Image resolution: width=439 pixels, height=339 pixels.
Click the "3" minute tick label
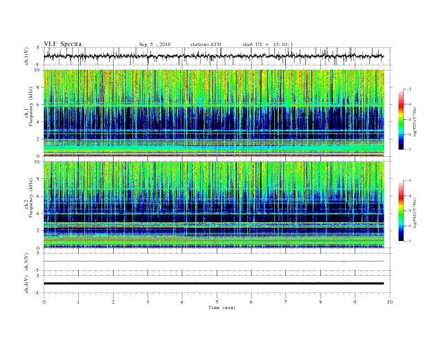coord(147,302)
